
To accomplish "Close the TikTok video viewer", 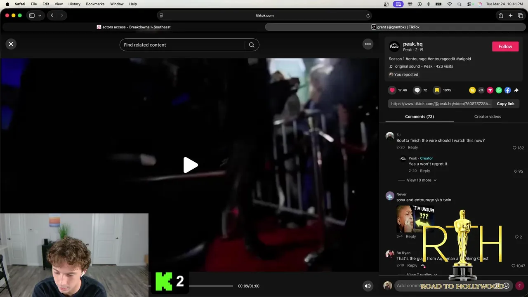I will [11, 44].
